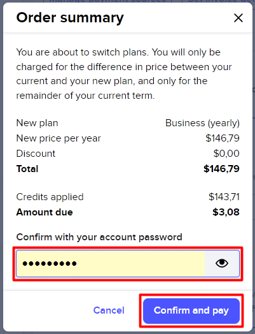
Task: Select the bold total amount $146,79
Action: pos(221,169)
